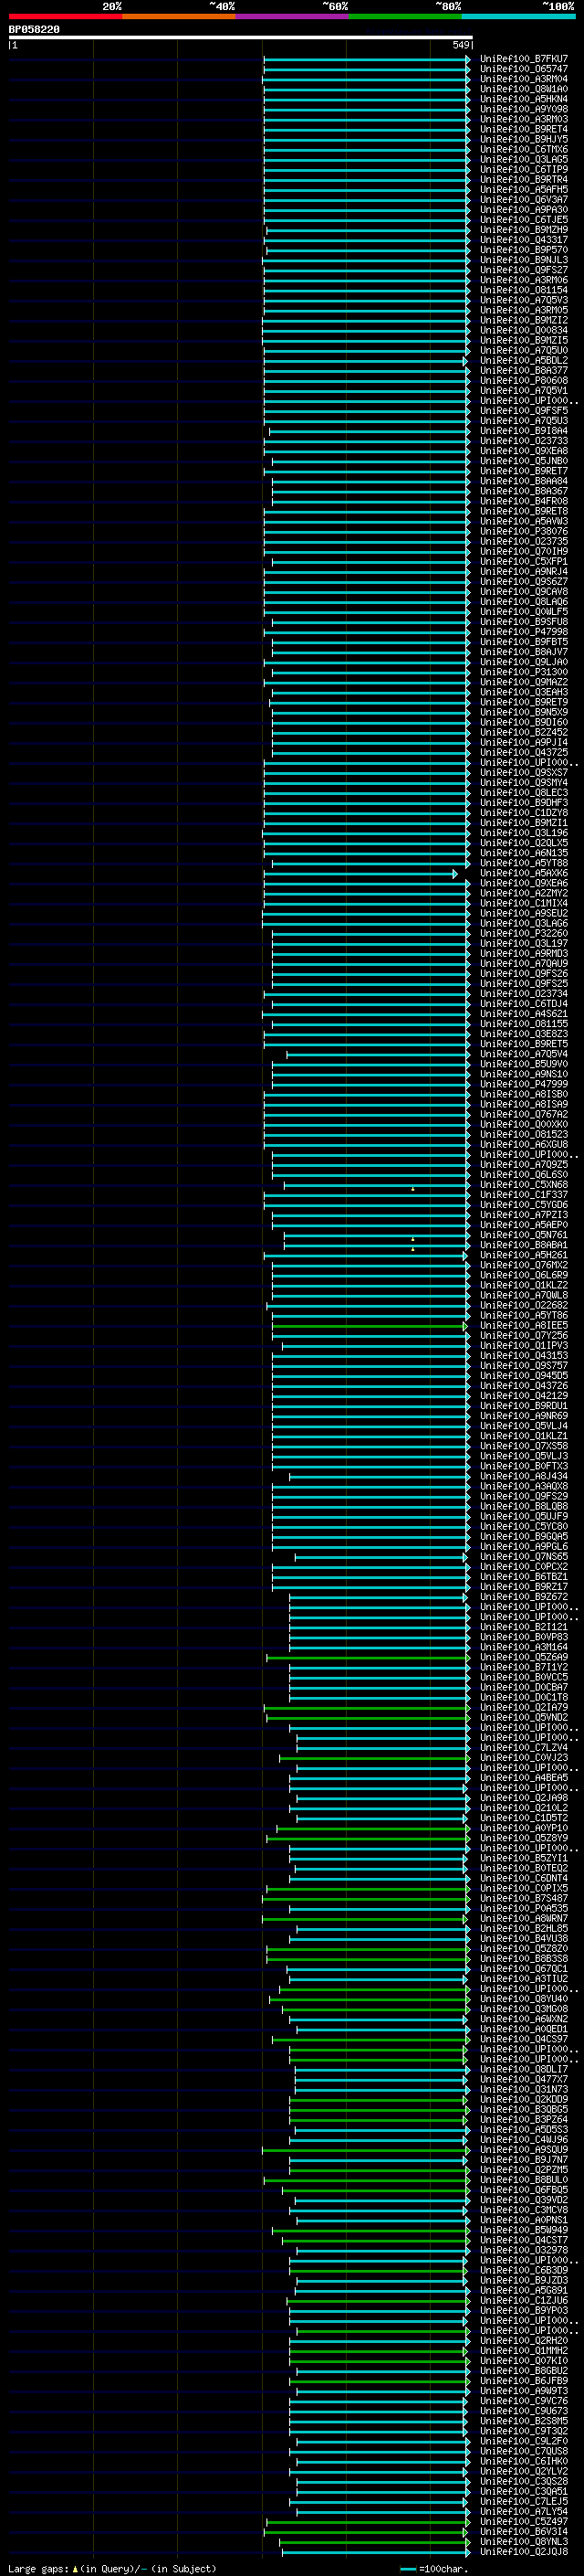Select label UniRef100_C5Z497

(524, 2522)
